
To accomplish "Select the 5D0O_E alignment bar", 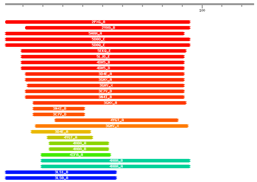I will coord(98,39).
